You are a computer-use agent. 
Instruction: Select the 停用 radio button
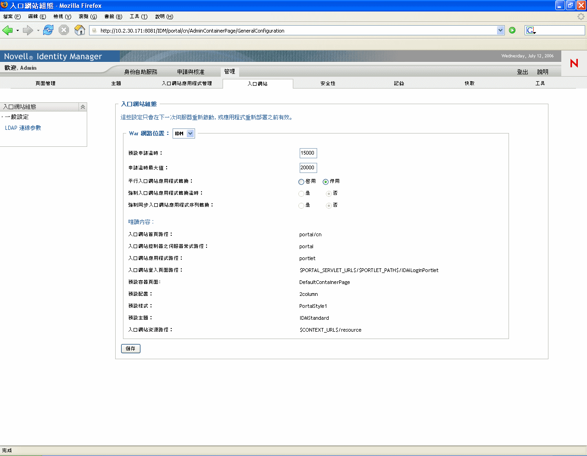tap(325, 182)
